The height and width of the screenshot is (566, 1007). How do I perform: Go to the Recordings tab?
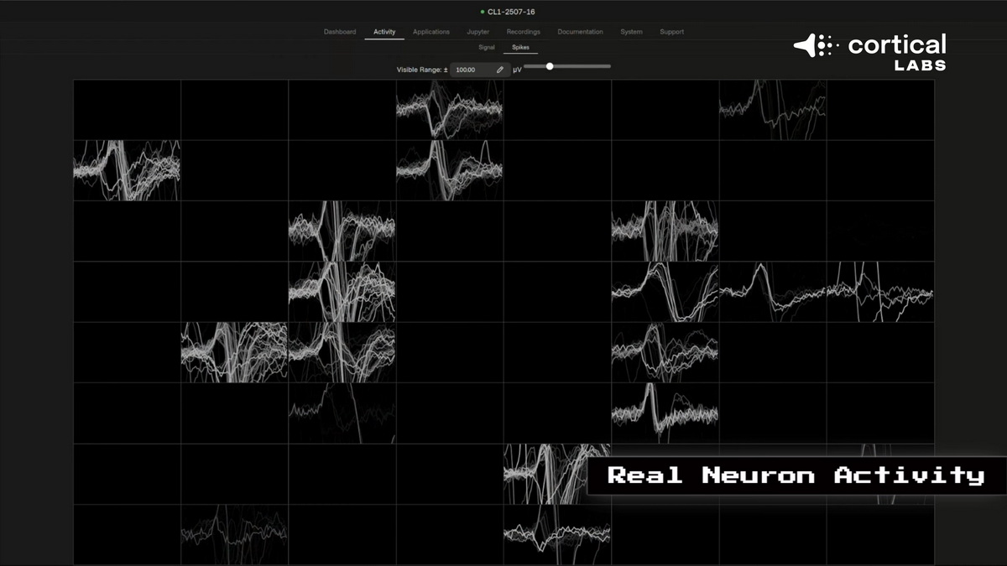(524, 32)
